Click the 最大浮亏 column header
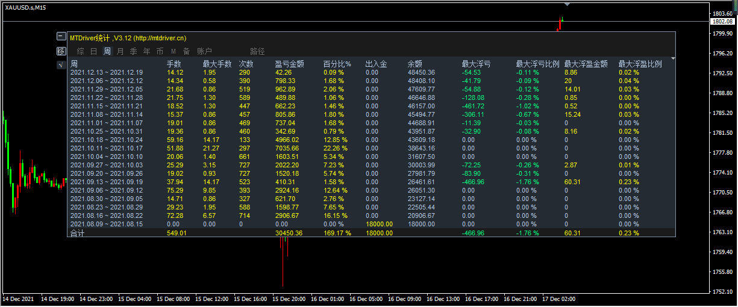 coord(477,63)
